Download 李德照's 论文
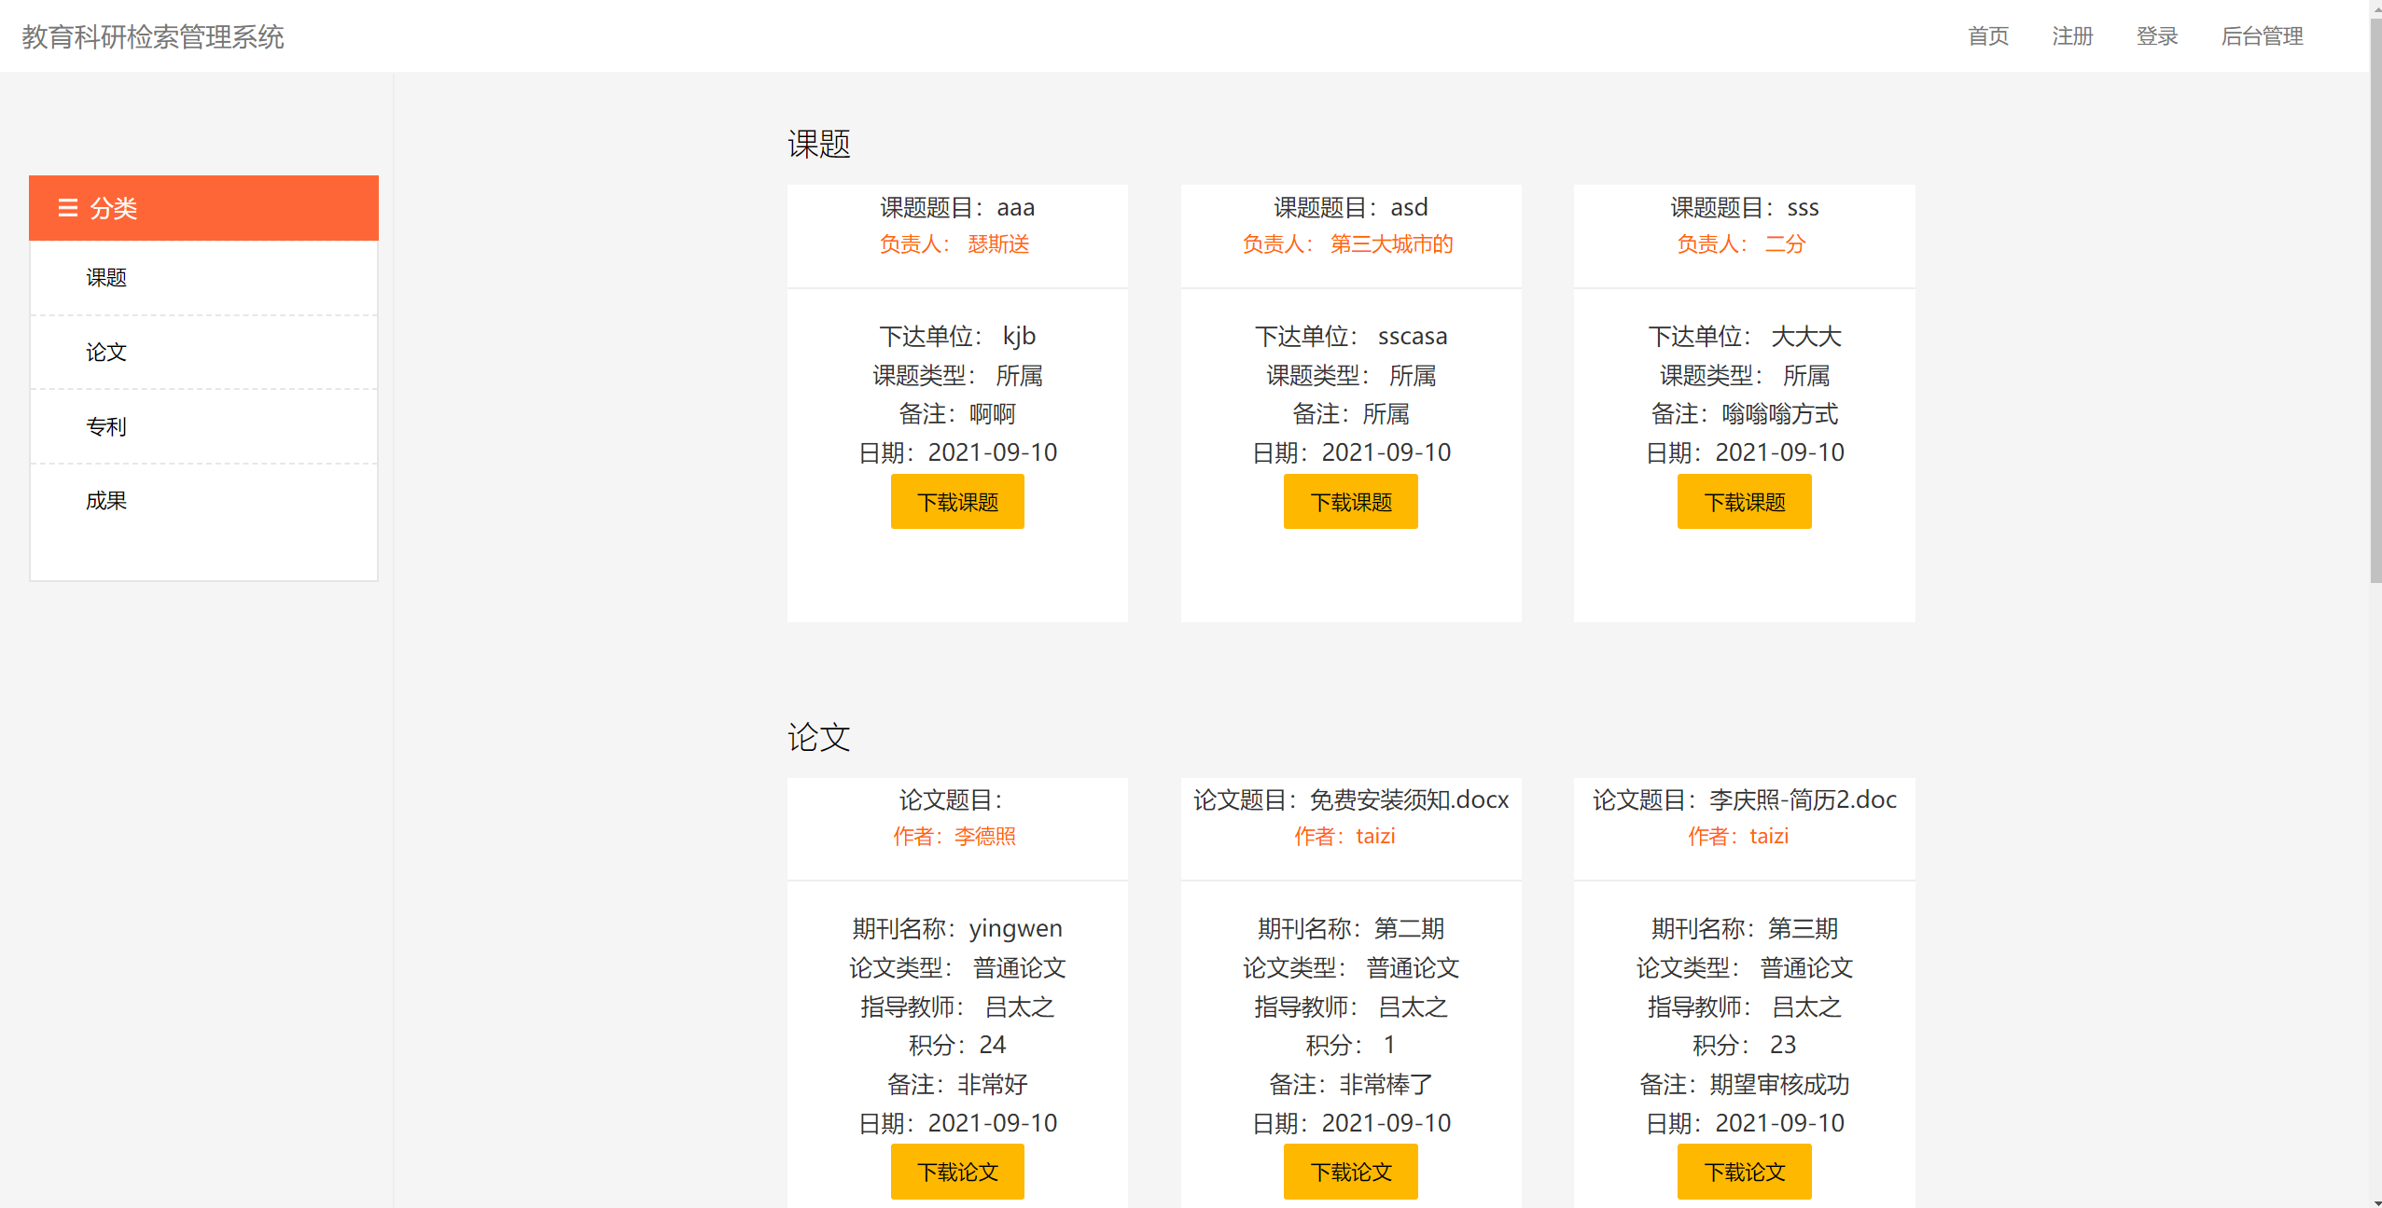 coord(957,1172)
